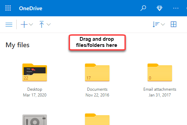
Task: Click the Desktop folder name
Action: 35,89
